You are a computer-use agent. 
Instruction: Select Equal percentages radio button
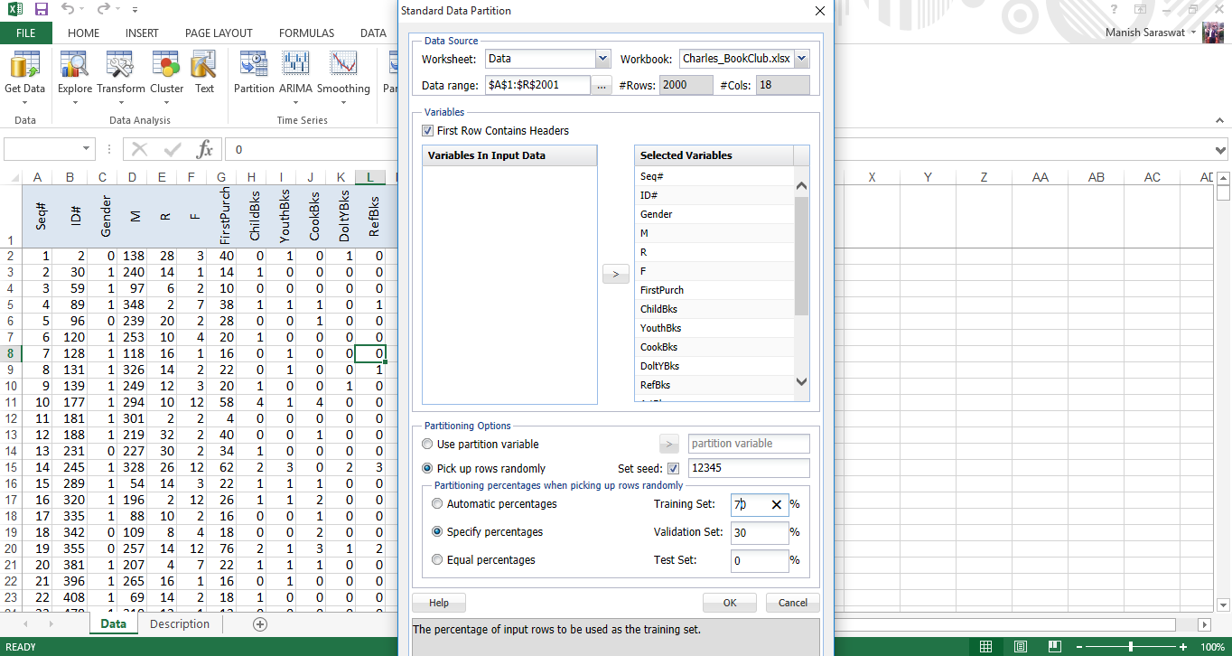pyautogui.click(x=438, y=560)
